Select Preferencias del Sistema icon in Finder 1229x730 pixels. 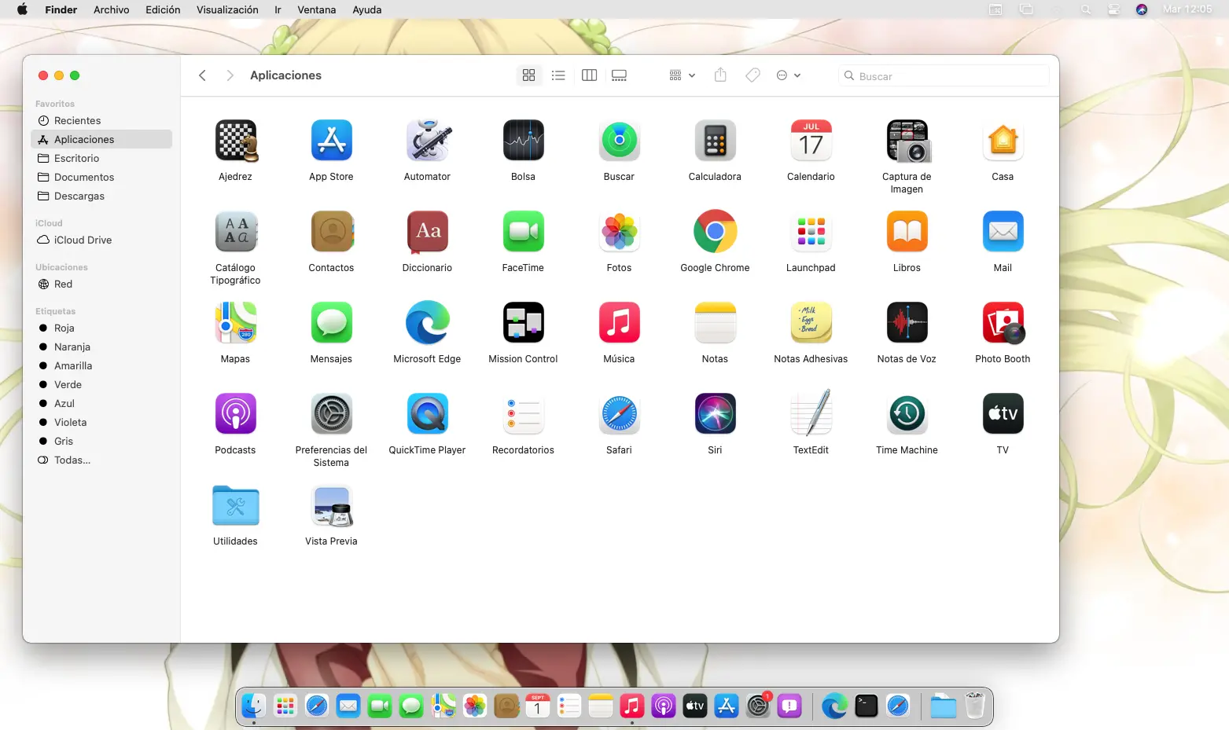[x=331, y=414]
